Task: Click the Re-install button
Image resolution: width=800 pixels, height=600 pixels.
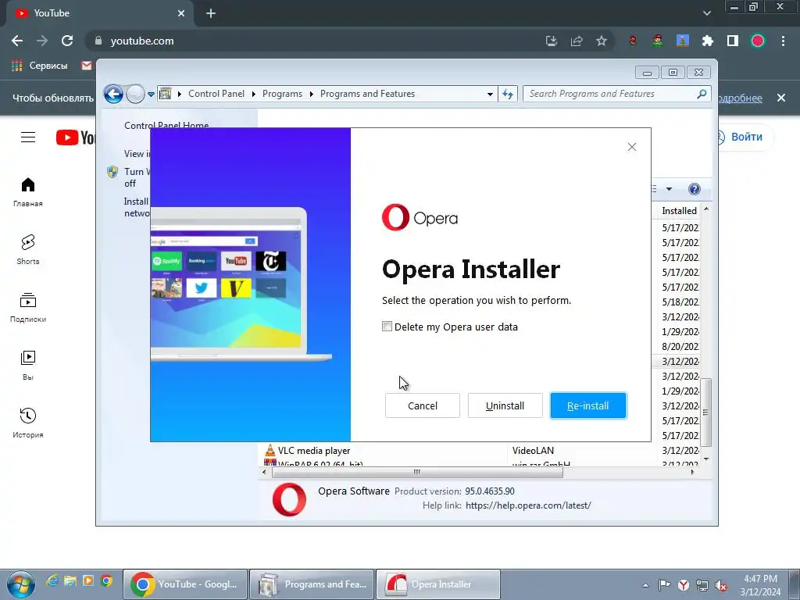Action: click(587, 405)
